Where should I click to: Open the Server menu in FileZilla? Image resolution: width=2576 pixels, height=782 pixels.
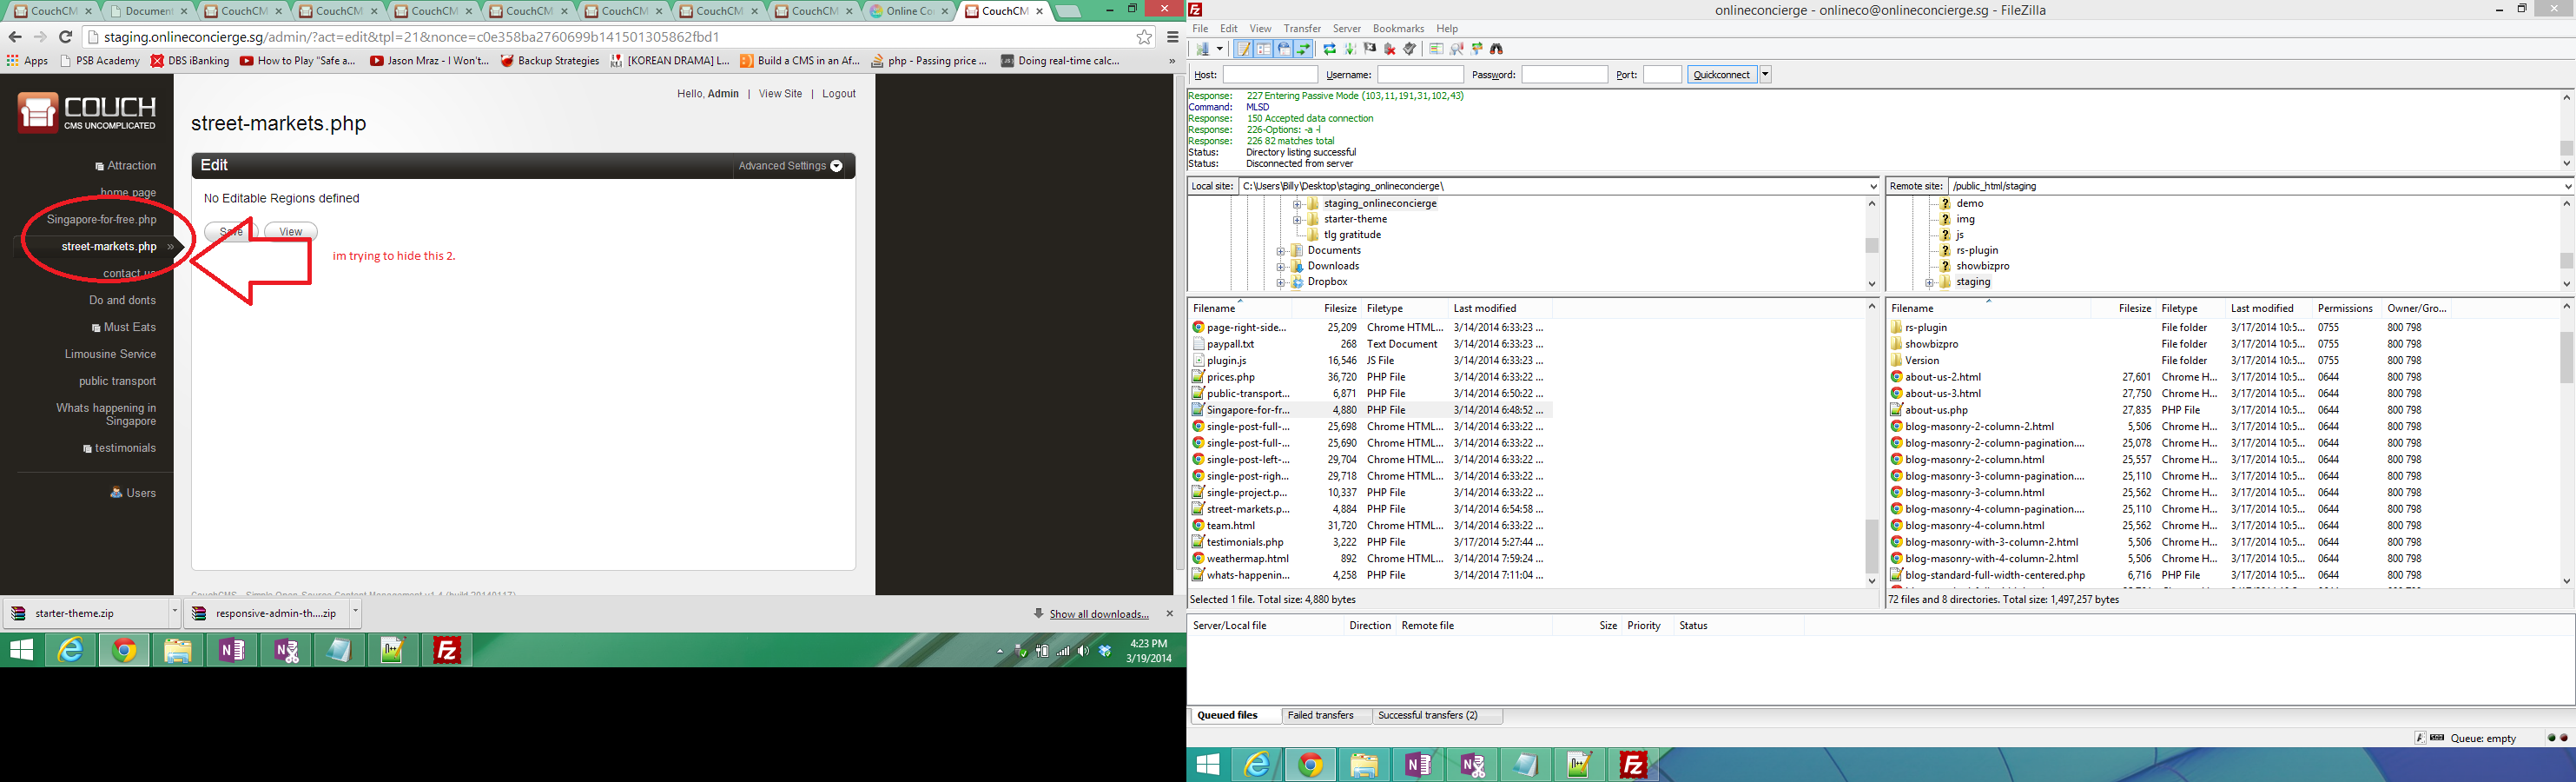(x=1346, y=29)
